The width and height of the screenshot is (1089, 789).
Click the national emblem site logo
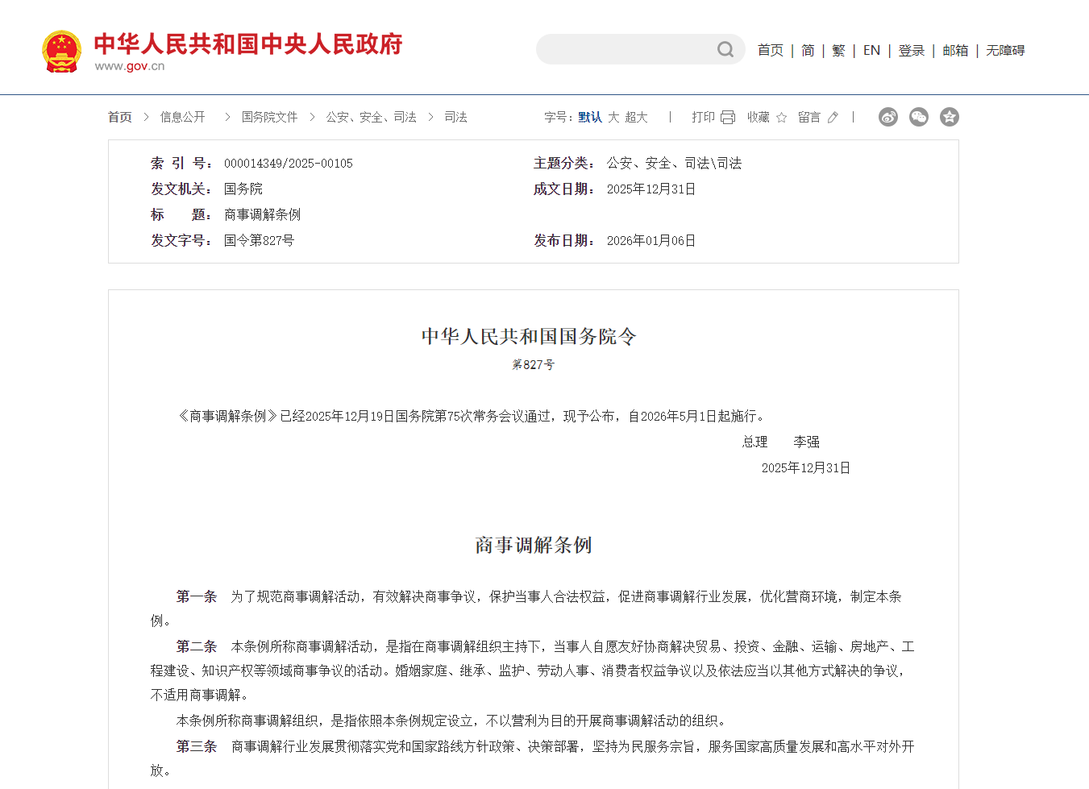[x=60, y=50]
